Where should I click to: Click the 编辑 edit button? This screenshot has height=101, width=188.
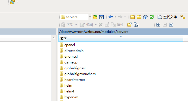click(87, 25)
